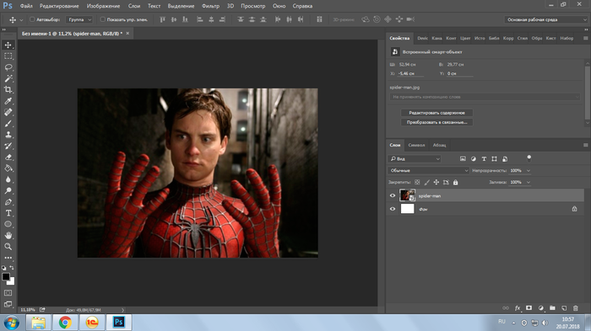Image resolution: width=591 pixels, height=331 pixels.
Task: Select the Dodge tool
Action: click(8, 190)
